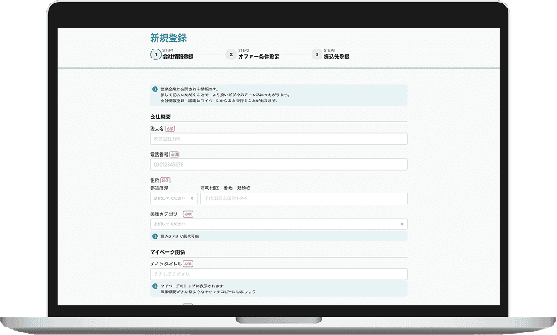Focus the 電話番号 input field

click(x=278, y=166)
